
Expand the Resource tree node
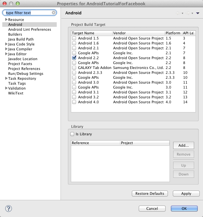6,20
